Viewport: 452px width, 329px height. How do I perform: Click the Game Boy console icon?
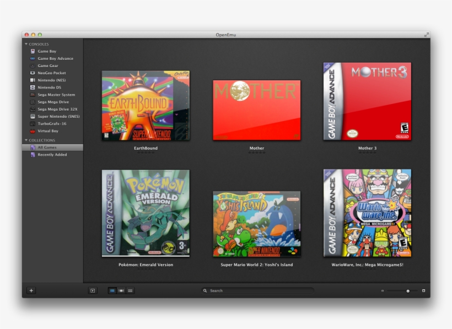tap(33, 51)
